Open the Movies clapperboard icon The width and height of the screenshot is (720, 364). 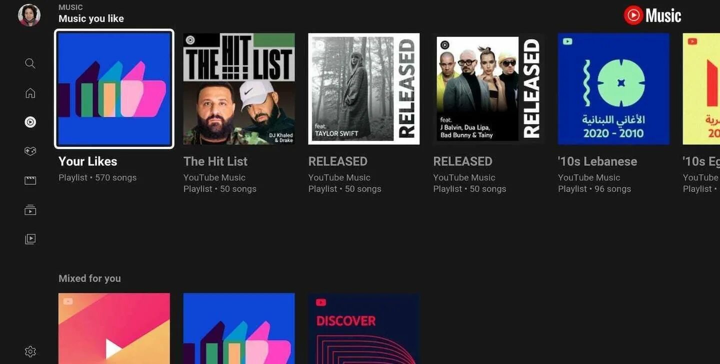tap(30, 180)
